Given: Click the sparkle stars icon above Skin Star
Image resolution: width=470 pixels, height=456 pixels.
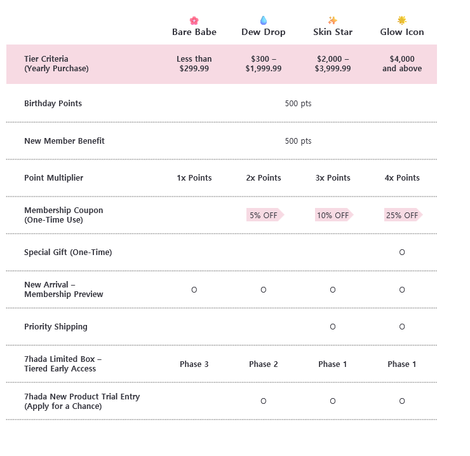Looking at the screenshot, I should point(333,20).
